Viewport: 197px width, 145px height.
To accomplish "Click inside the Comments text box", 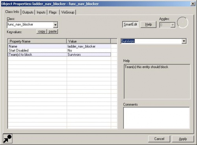I will click(x=156, y=118).
